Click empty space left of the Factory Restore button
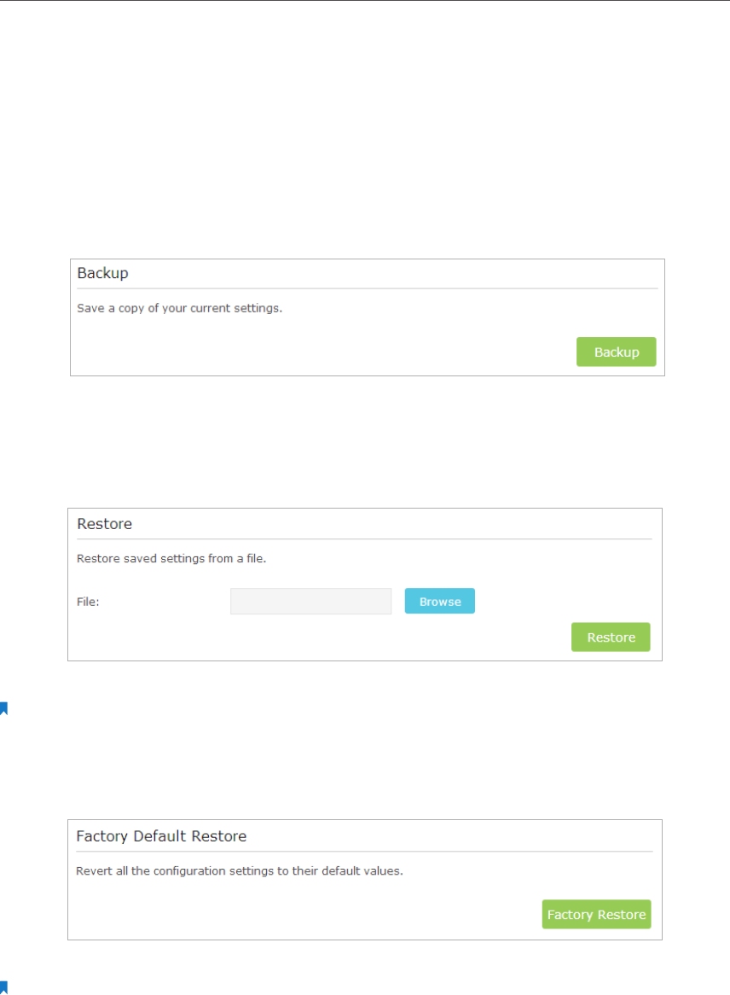The height and width of the screenshot is (995, 730). coord(298,915)
